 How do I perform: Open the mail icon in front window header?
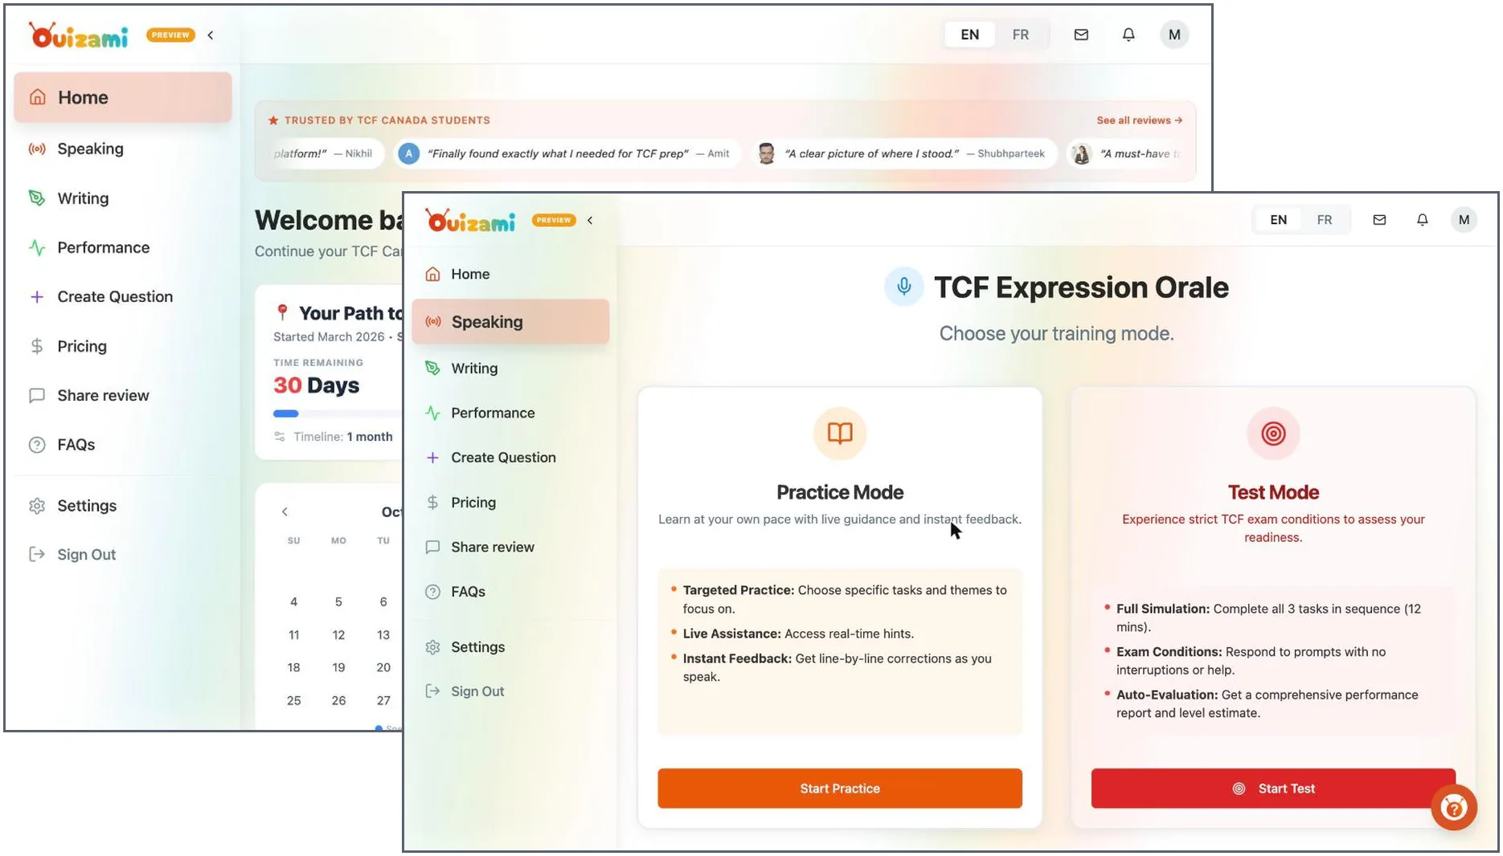click(x=1379, y=219)
